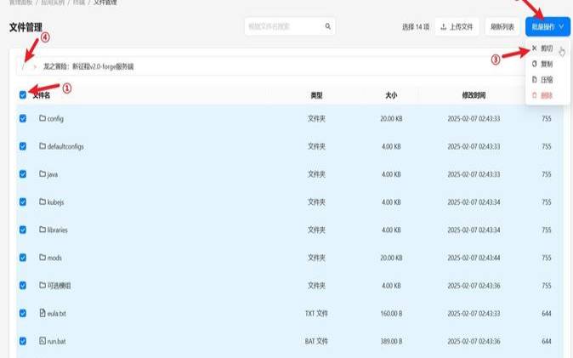Click the file icon beside eula.txt
Viewport: 573px width, 358px height.
42,313
